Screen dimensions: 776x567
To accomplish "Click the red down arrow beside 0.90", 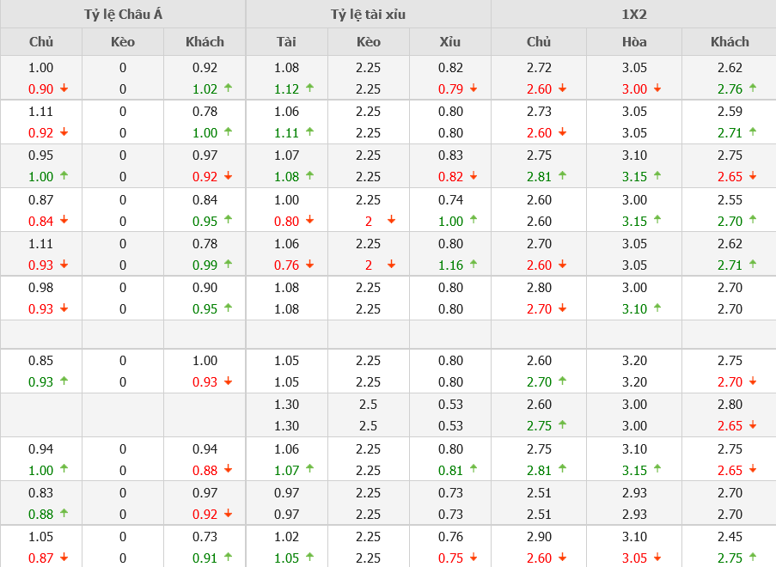I will tap(64, 88).
